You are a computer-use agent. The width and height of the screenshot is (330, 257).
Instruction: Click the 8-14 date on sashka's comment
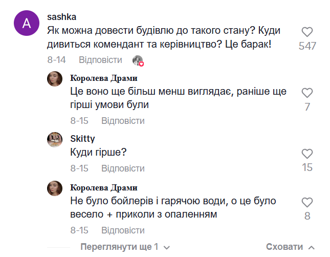point(57,60)
